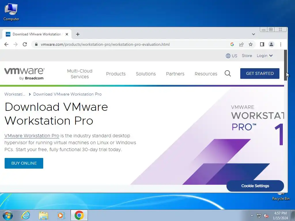The width and height of the screenshot is (295, 221).
Task: Share this page via share icon
Action: point(241,44)
